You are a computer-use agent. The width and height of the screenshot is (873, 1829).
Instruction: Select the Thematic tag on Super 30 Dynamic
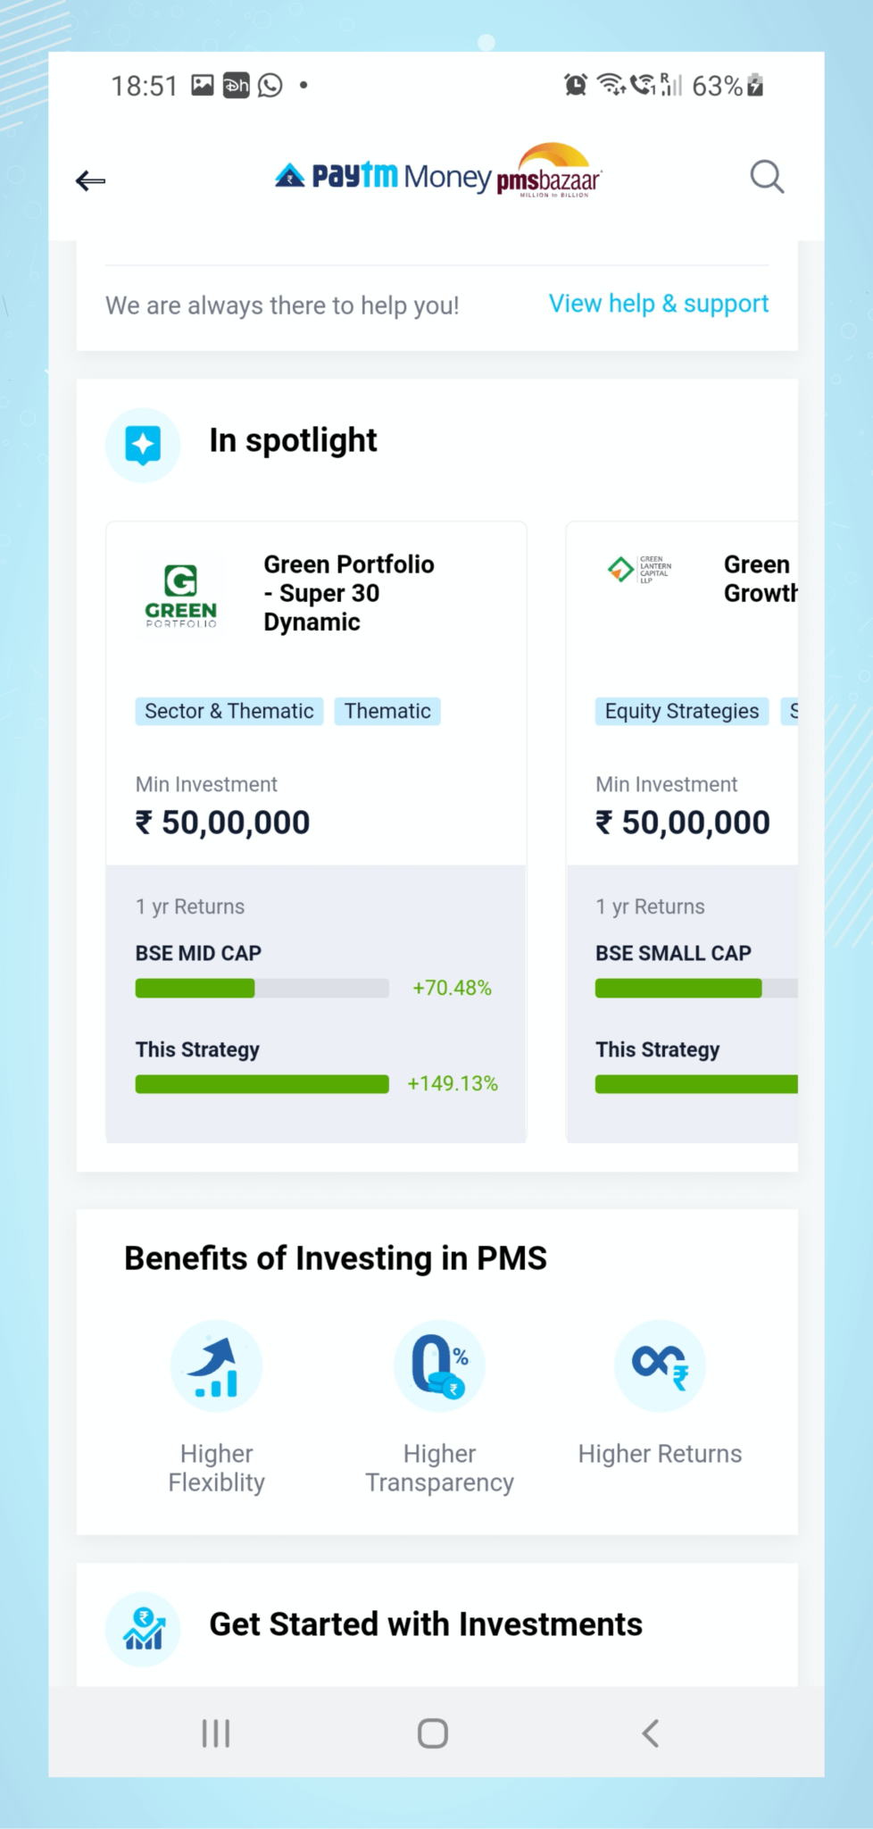(387, 711)
